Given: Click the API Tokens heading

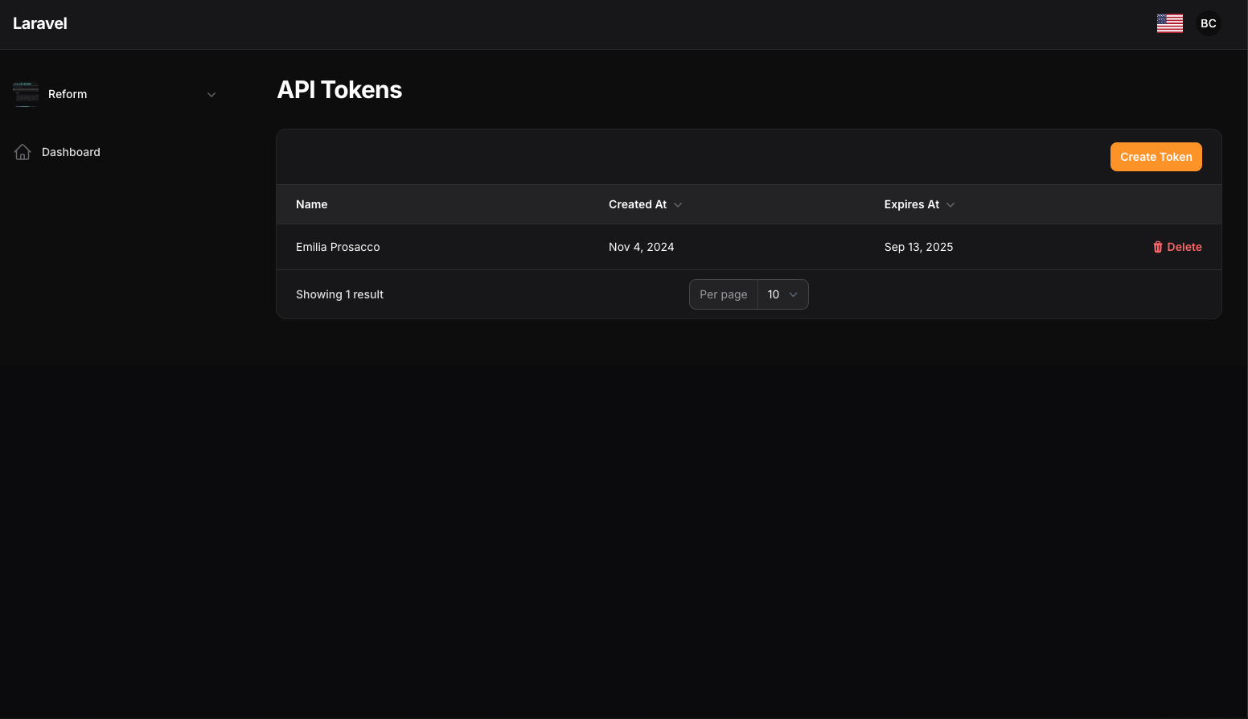Looking at the screenshot, I should (x=339, y=90).
